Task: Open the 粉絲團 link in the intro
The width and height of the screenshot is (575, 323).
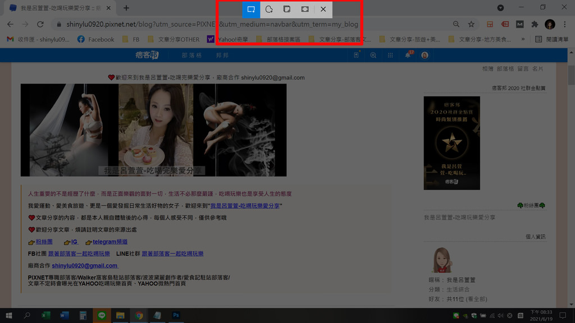Action: 44,242
